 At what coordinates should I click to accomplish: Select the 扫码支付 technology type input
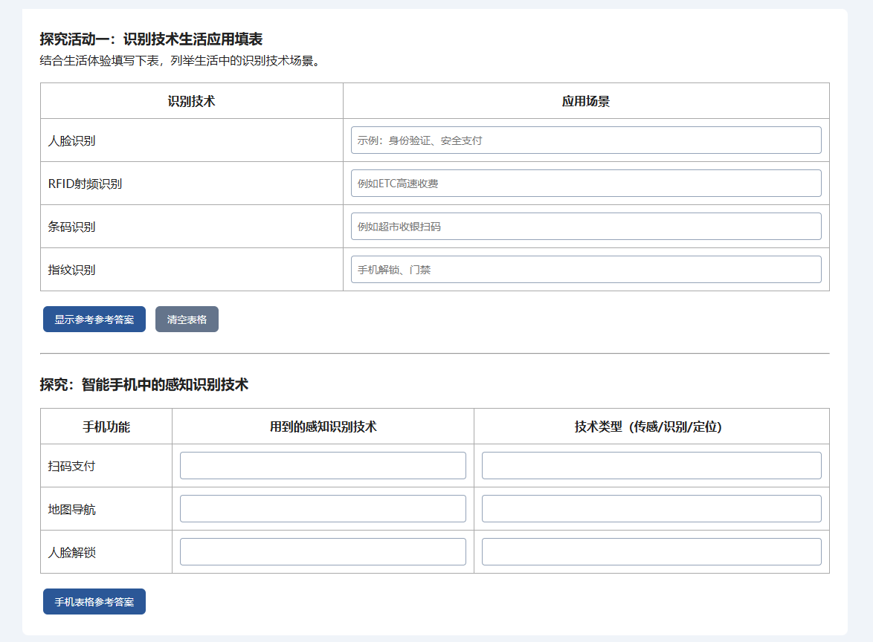[x=651, y=466]
